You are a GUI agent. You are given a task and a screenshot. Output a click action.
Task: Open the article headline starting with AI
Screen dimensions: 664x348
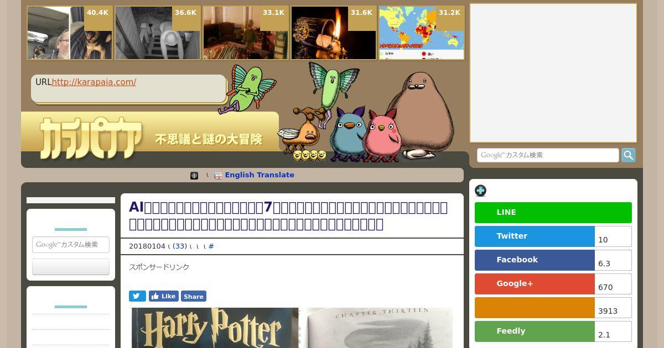288,215
